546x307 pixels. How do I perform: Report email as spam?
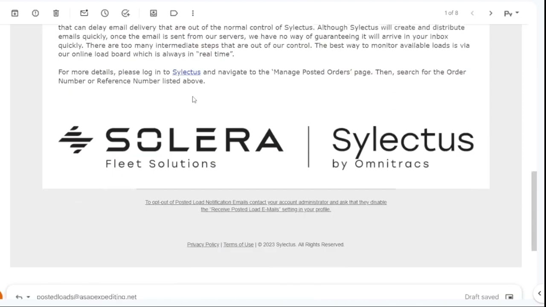35,13
